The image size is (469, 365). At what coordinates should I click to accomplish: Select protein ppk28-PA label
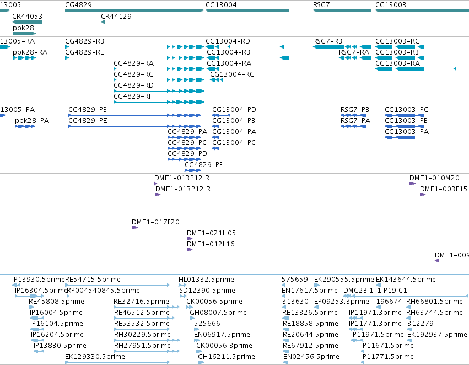(x=32, y=121)
